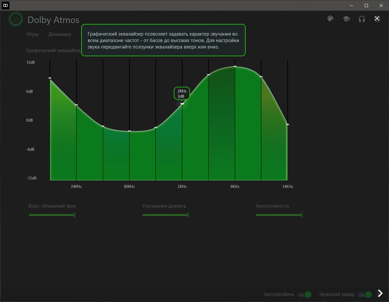Click the 12dB axis label
Viewport: 389px width, 302px height.
click(31, 62)
